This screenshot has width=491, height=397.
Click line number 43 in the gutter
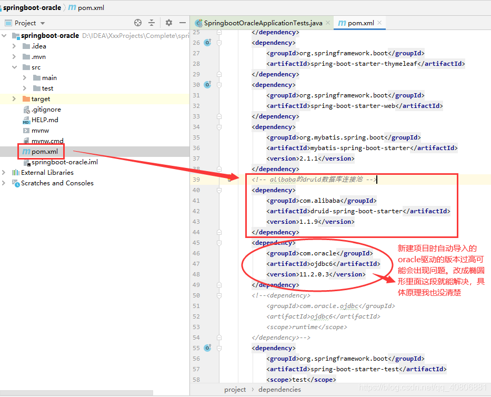click(196, 222)
